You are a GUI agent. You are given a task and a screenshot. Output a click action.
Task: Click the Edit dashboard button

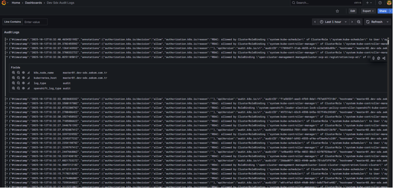(353, 11)
